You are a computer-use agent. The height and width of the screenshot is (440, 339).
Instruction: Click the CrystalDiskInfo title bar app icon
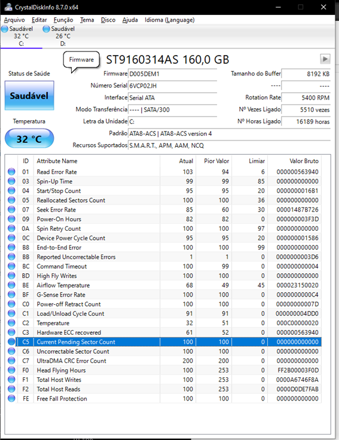[x=8, y=7]
